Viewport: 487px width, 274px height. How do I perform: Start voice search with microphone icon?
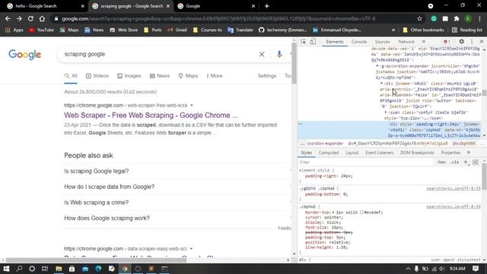pyautogui.click(x=279, y=54)
